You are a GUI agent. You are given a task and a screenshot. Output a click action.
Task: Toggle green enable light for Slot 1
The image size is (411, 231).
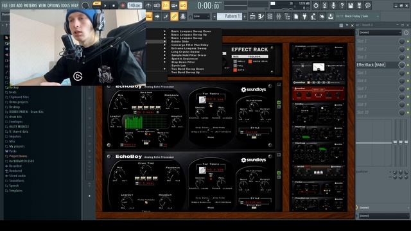(x=408, y=41)
